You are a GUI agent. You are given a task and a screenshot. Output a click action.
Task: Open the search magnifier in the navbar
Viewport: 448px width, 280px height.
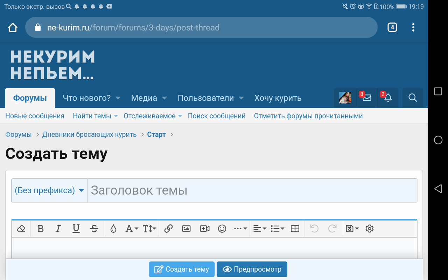pos(413,98)
